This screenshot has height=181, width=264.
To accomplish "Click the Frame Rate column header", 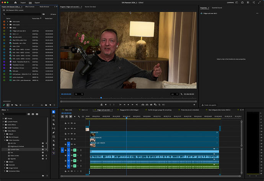I will tap(36, 18).
